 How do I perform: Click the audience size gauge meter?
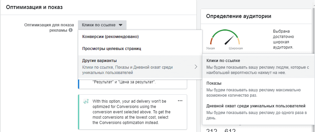225,37
